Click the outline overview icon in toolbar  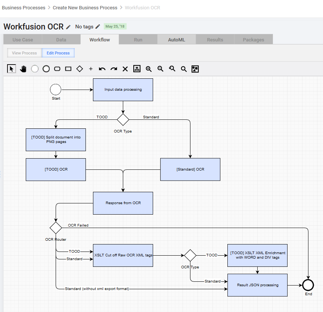pyautogui.click(x=195, y=69)
